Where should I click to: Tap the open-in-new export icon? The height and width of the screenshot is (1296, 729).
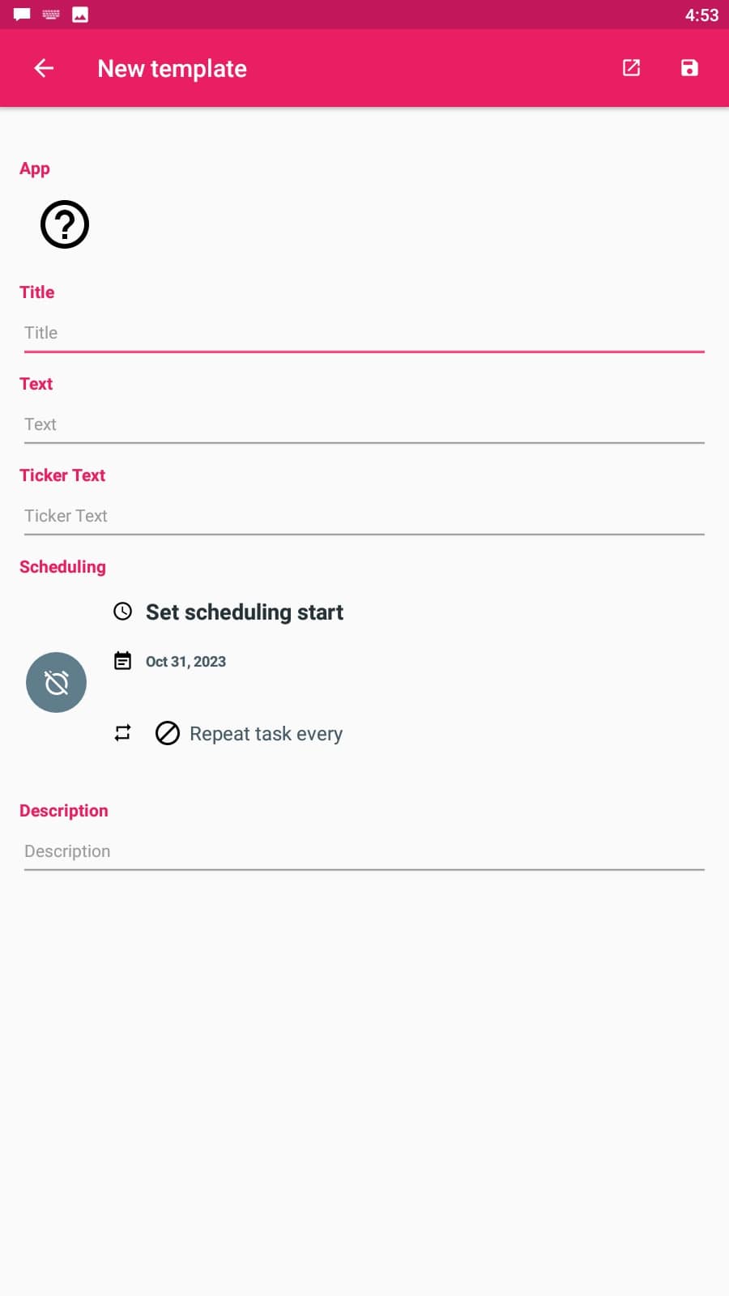tap(631, 68)
